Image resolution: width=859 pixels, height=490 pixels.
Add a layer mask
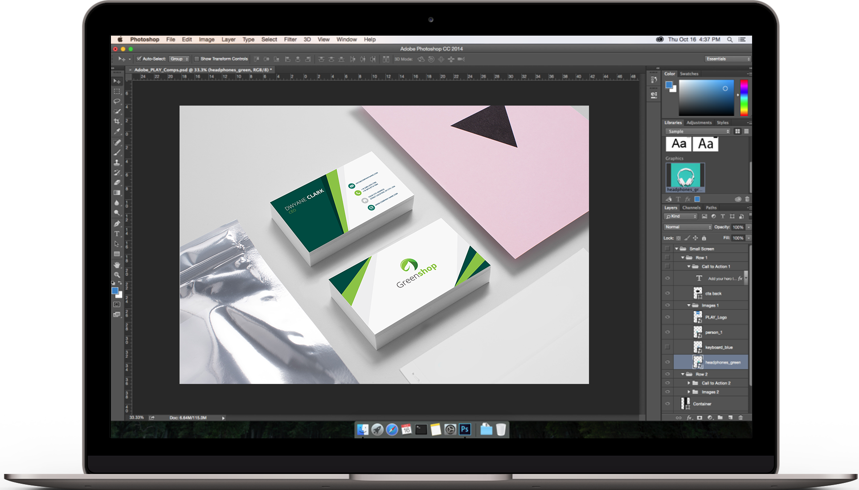pyautogui.click(x=699, y=418)
